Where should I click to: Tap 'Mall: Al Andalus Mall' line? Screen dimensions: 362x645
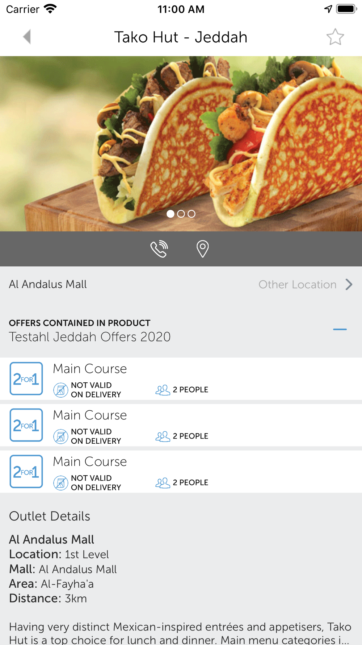(63, 569)
